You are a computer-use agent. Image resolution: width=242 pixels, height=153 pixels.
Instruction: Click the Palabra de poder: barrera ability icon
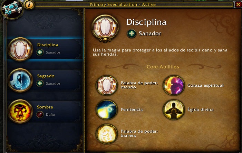click(107, 134)
